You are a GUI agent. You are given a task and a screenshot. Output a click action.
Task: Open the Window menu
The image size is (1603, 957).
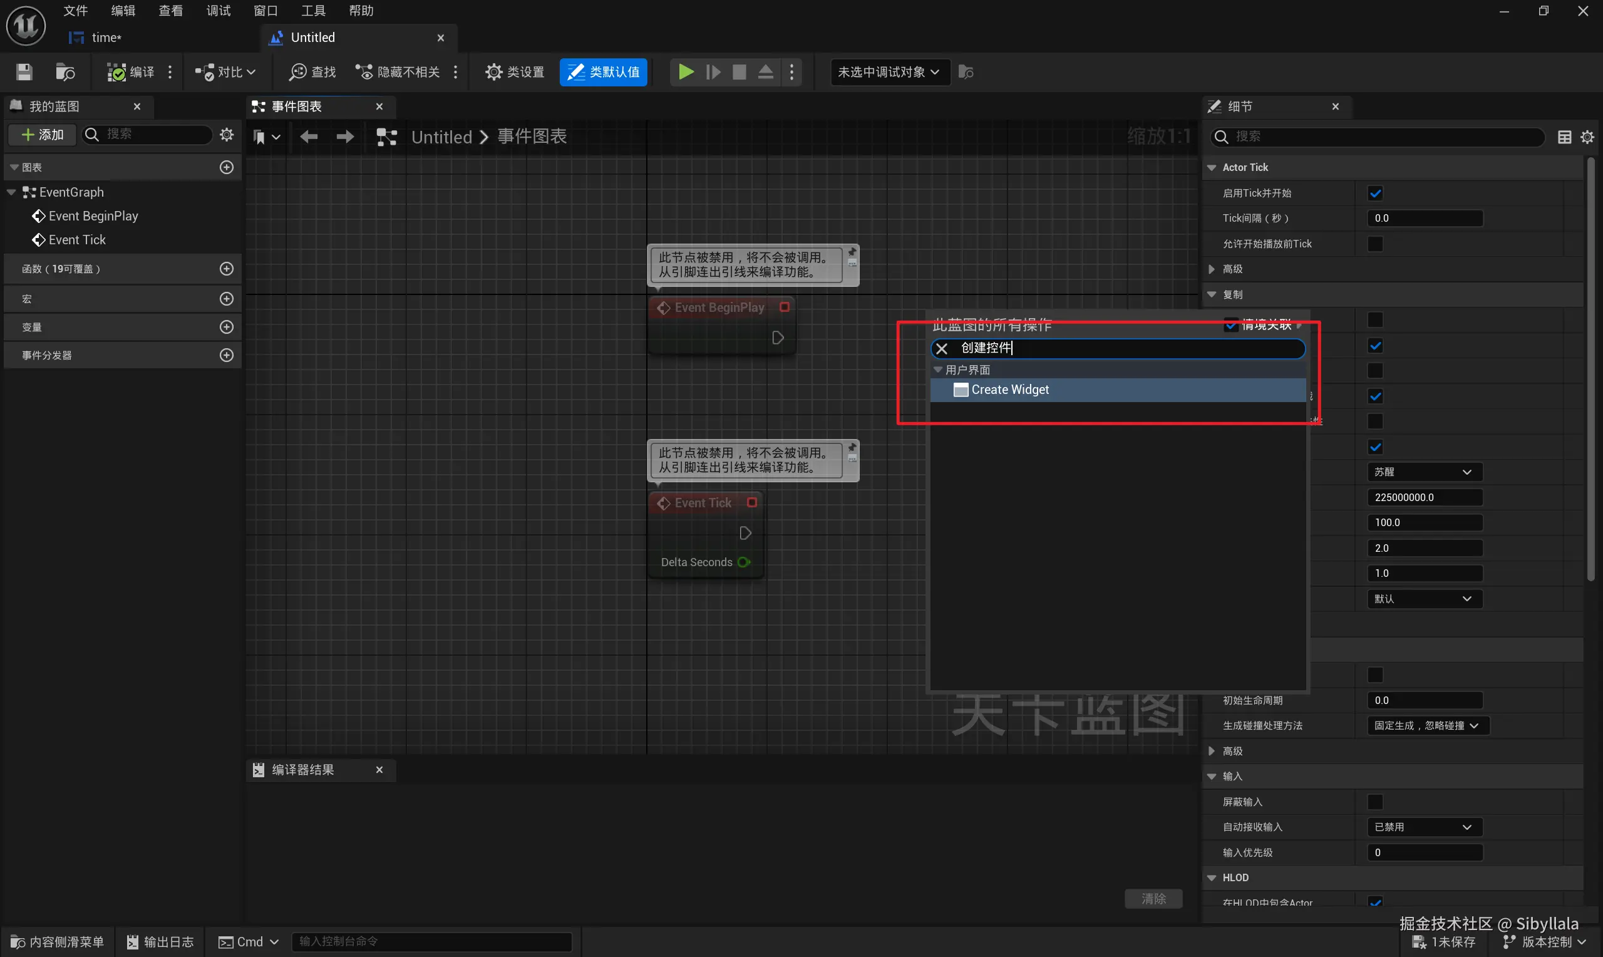(x=265, y=11)
